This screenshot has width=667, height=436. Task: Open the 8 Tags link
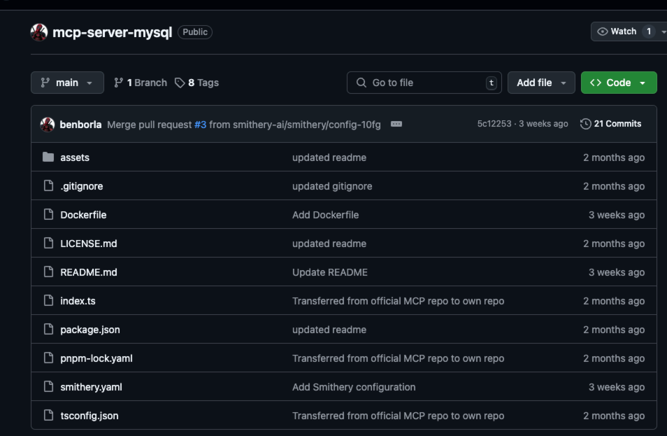[x=197, y=83]
